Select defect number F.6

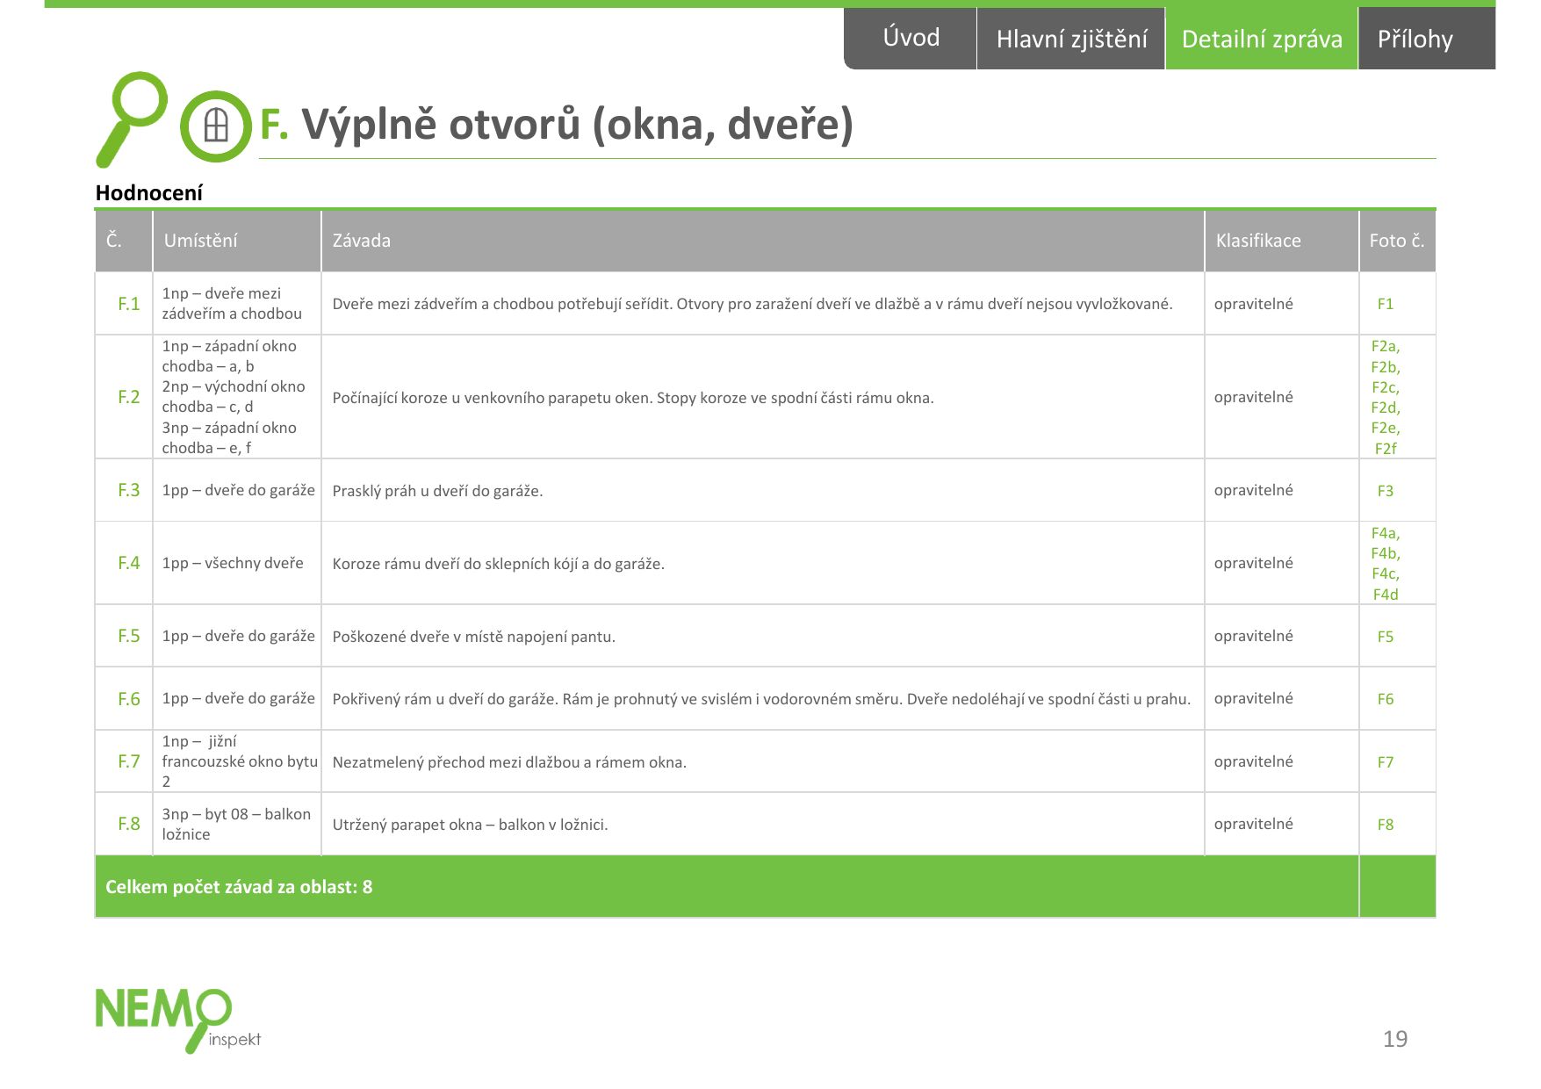[128, 699]
